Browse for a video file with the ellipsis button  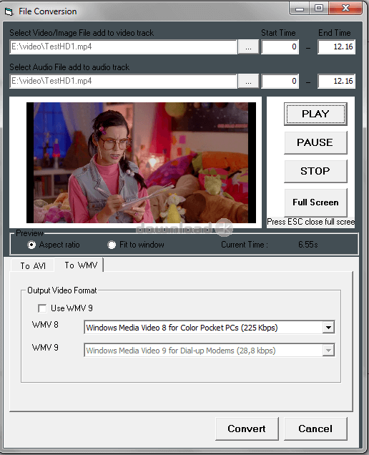point(248,47)
